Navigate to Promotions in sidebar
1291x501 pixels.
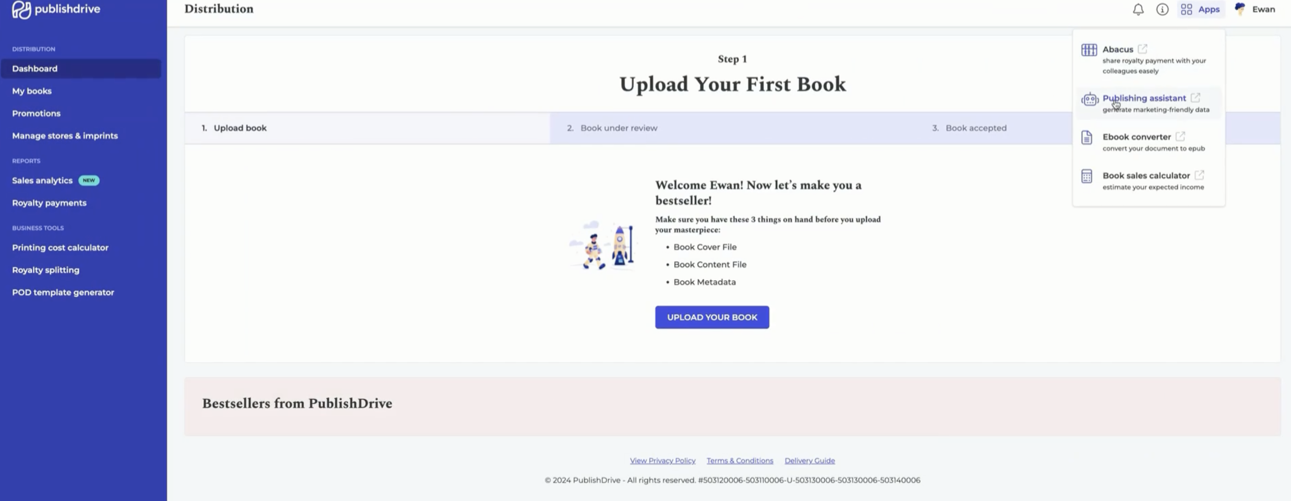point(36,113)
